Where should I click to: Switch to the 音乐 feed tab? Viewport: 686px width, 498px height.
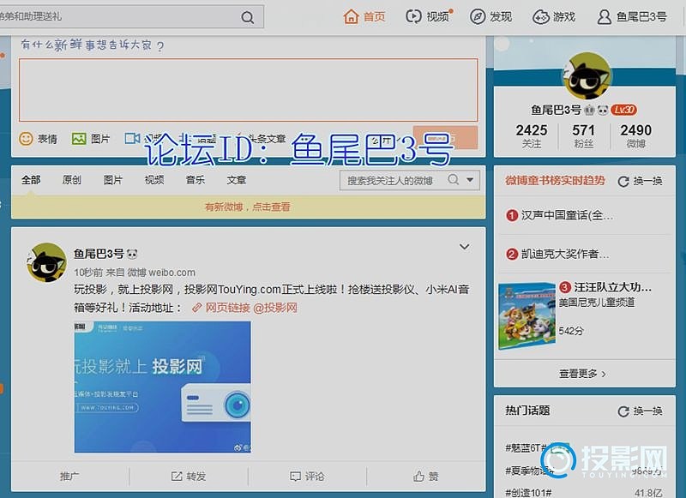coord(196,180)
